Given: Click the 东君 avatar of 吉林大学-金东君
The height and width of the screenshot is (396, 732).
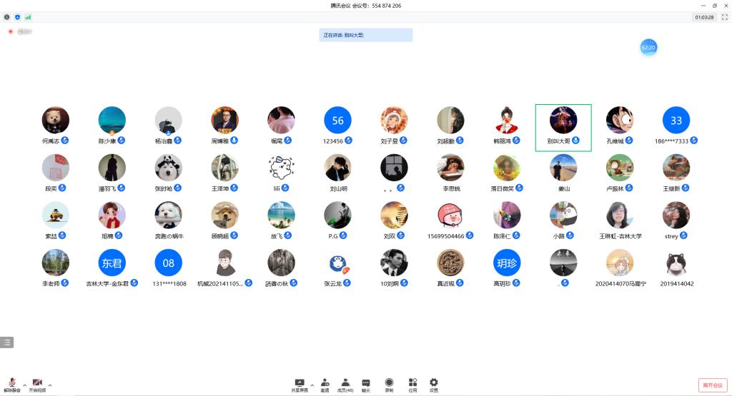Looking at the screenshot, I should coord(112,263).
